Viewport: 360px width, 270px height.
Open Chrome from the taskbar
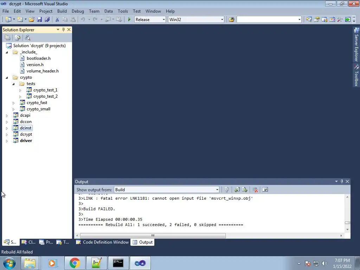coord(75,263)
